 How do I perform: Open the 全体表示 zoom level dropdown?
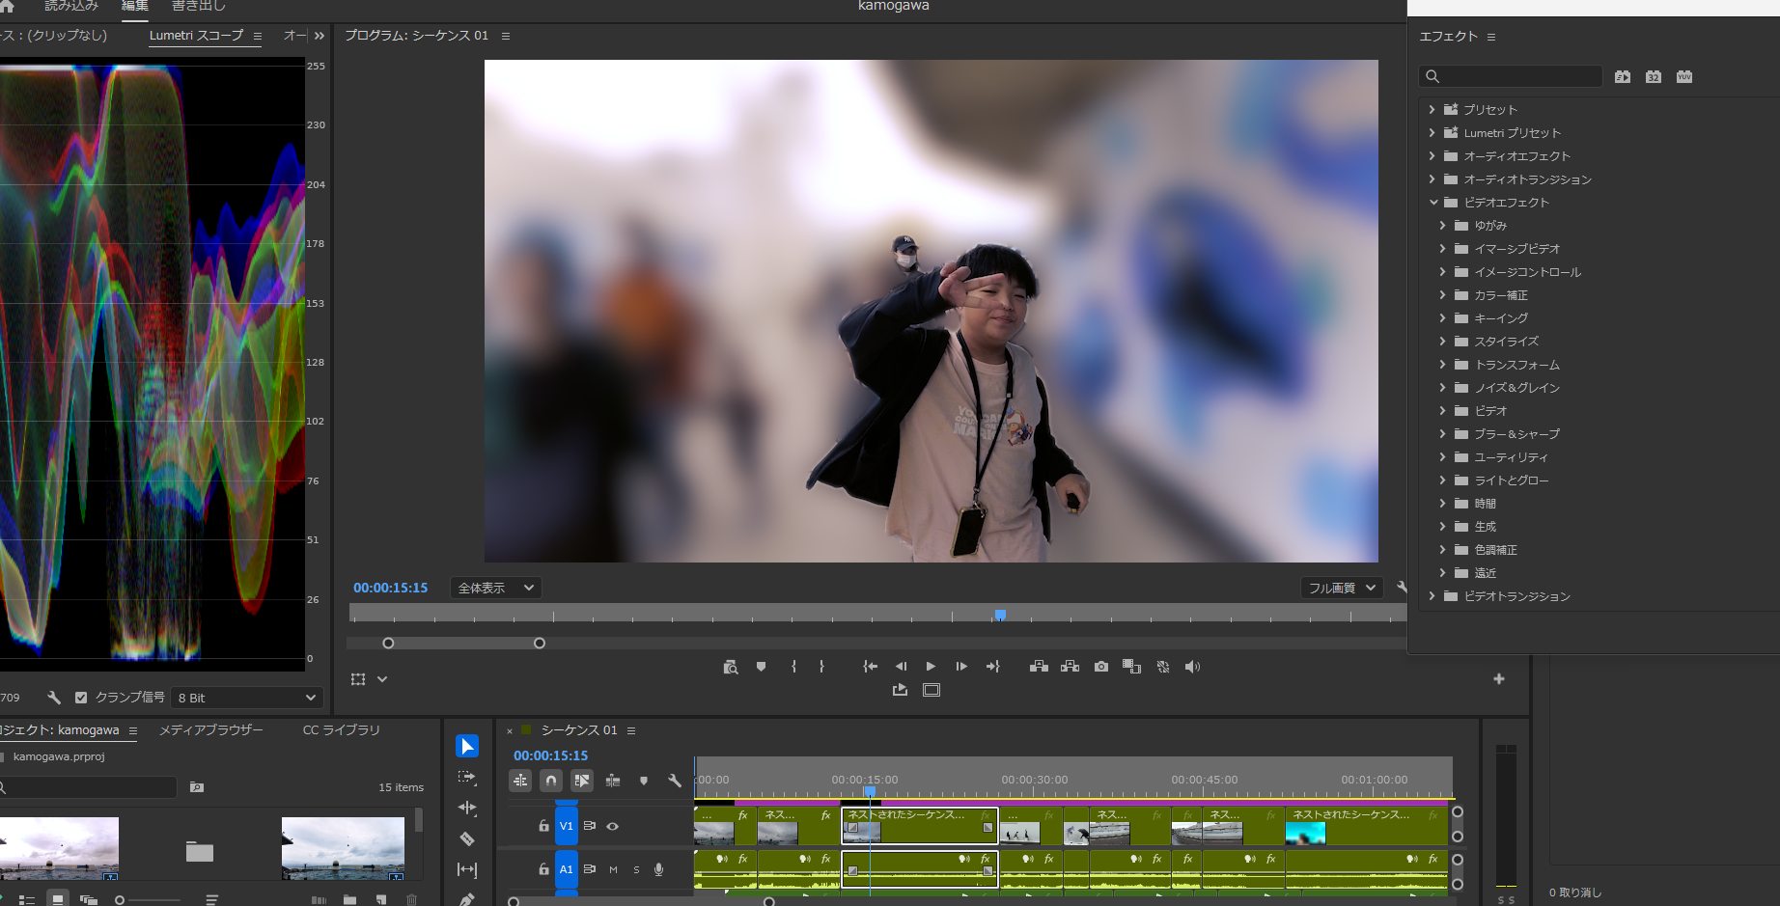495,588
